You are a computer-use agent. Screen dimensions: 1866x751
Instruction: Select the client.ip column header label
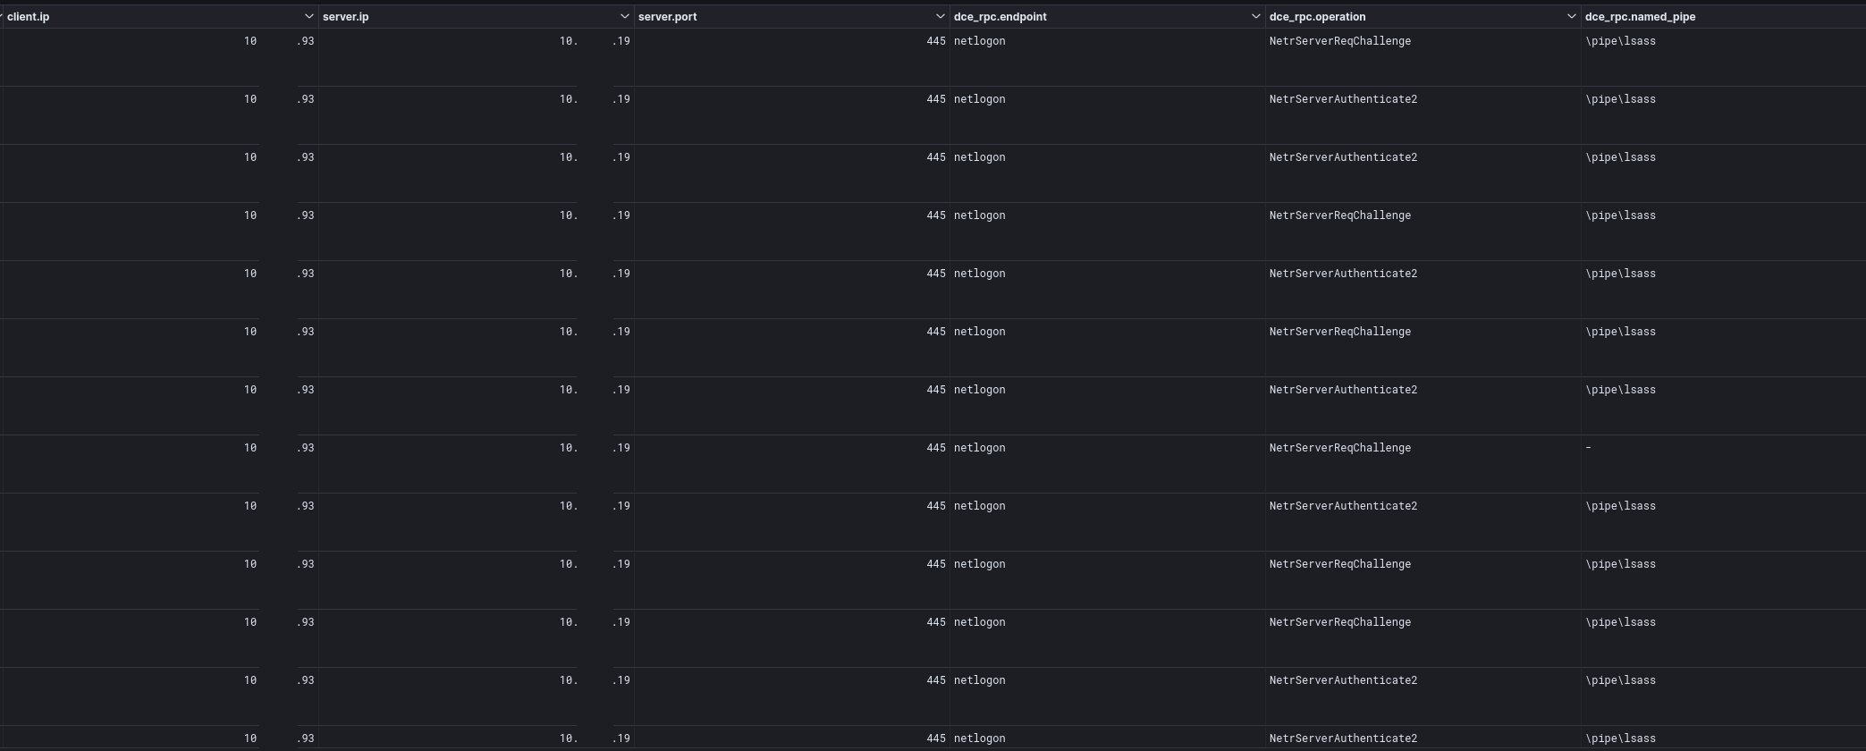tap(29, 17)
